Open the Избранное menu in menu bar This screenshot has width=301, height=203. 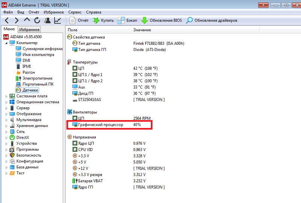(x=53, y=12)
